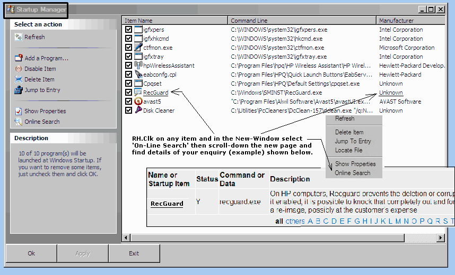Click the Online Search magnifier icon
The width and height of the screenshot is (455, 275).
19,122
